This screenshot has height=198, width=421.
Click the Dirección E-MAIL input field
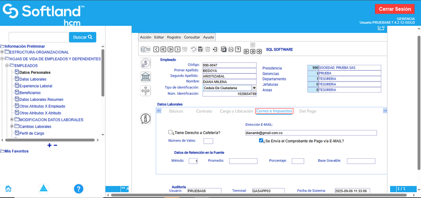pos(310,133)
